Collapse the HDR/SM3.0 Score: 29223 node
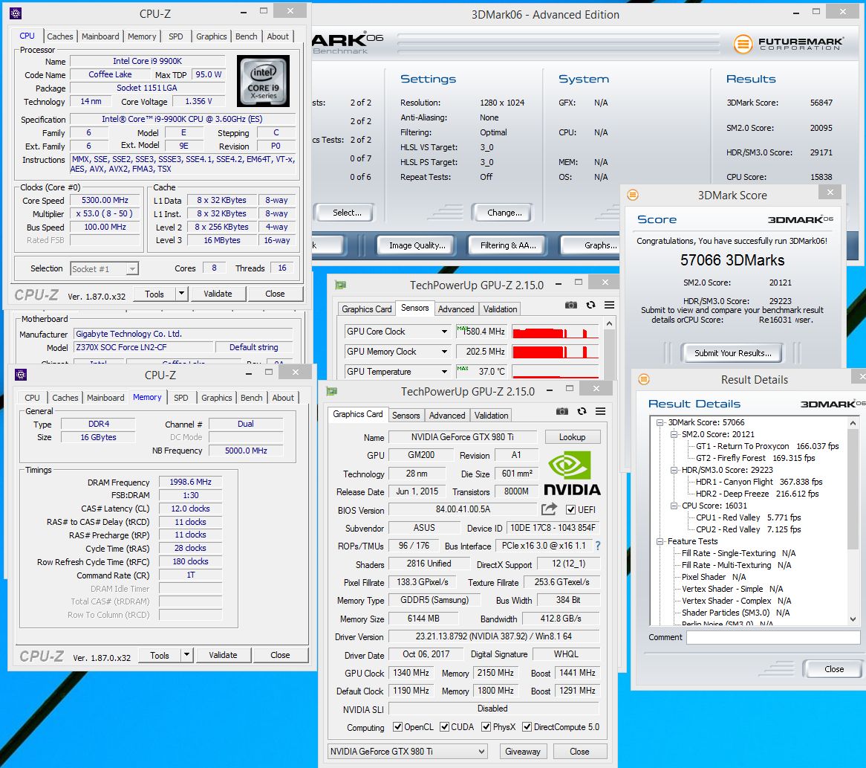866x768 pixels. tap(674, 470)
